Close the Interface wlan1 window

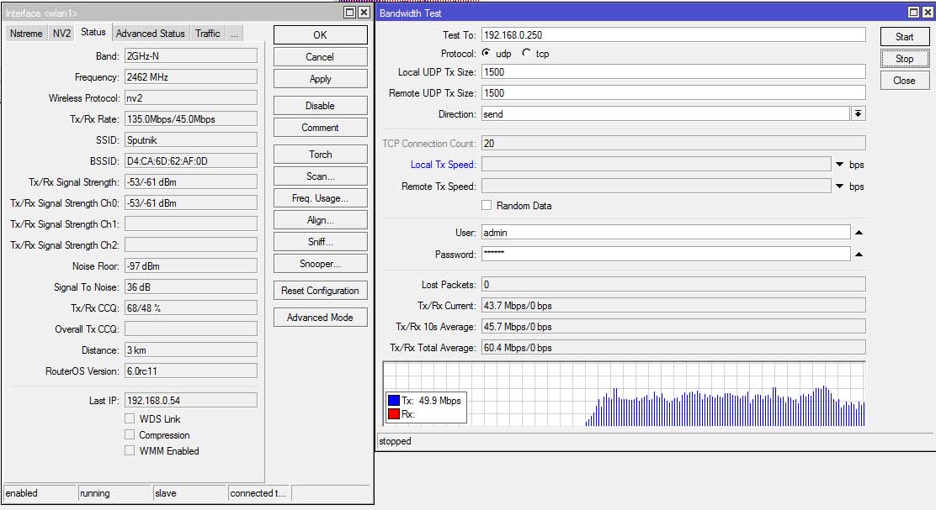(364, 13)
